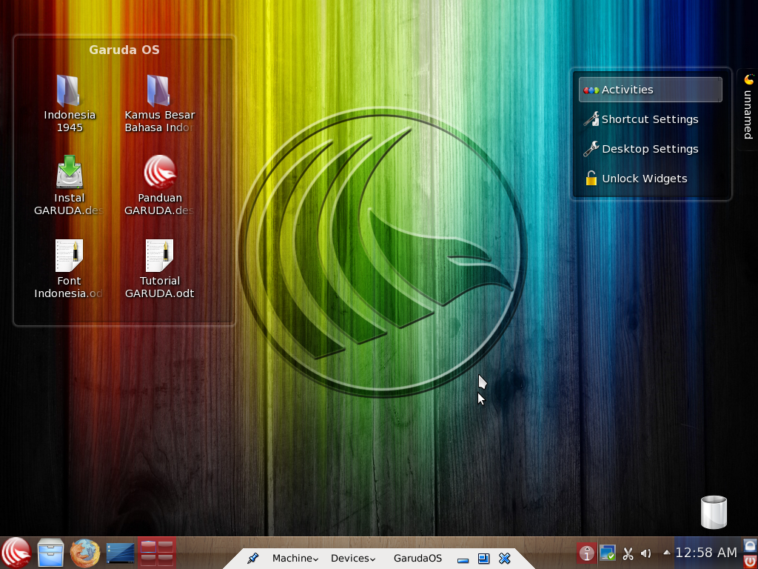Open the Instal GARUDA.desktop installer icon
Image resolution: width=758 pixels, height=569 pixels.
(x=69, y=172)
